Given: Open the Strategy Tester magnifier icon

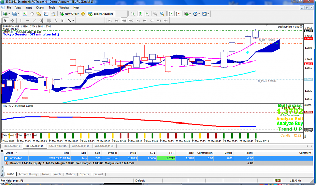Looking at the screenshot, I should [53, 14].
